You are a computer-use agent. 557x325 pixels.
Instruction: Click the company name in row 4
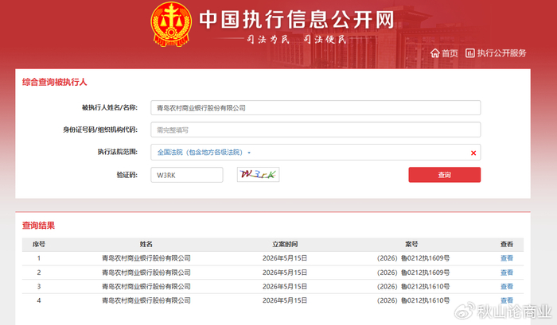[x=146, y=300]
